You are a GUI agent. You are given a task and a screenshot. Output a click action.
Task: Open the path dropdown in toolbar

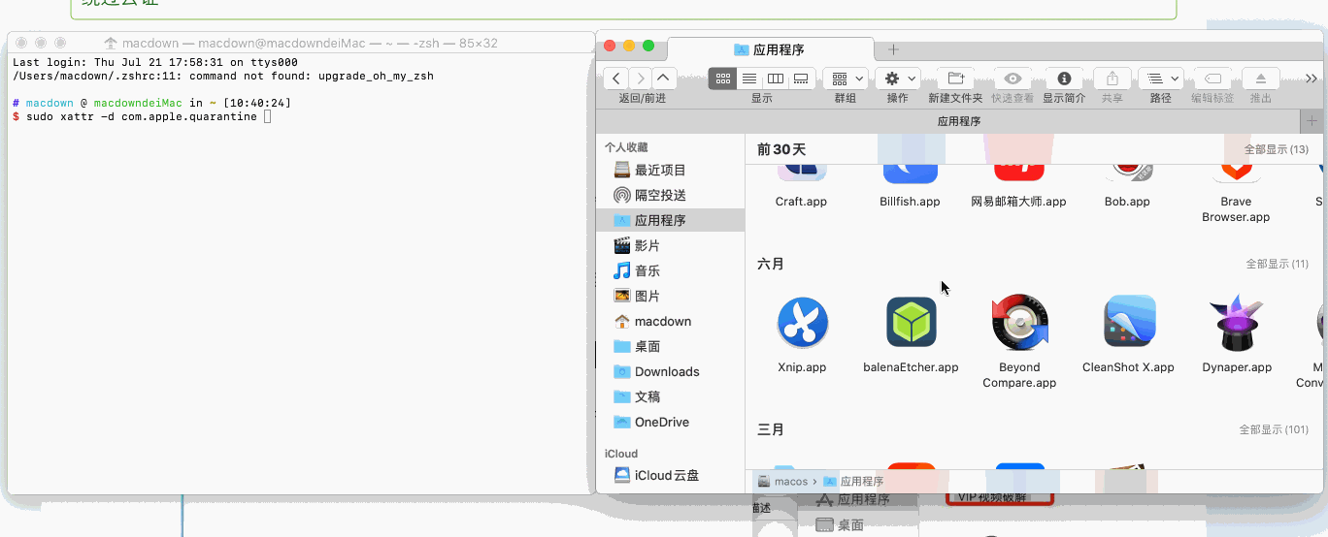[x=1160, y=79]
